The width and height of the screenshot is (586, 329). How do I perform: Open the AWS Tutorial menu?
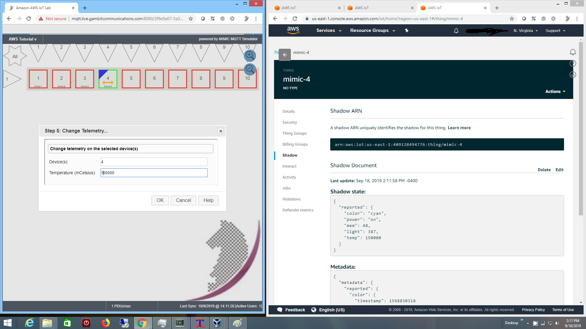point(23,39)
